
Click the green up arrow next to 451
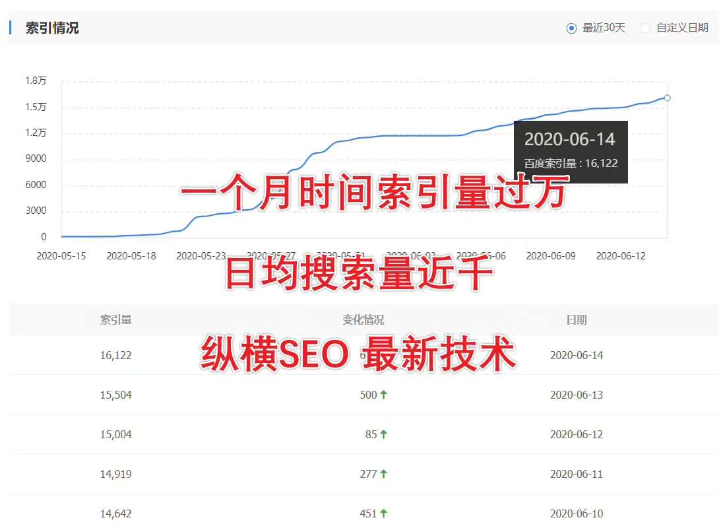click(x=384, y=513)
